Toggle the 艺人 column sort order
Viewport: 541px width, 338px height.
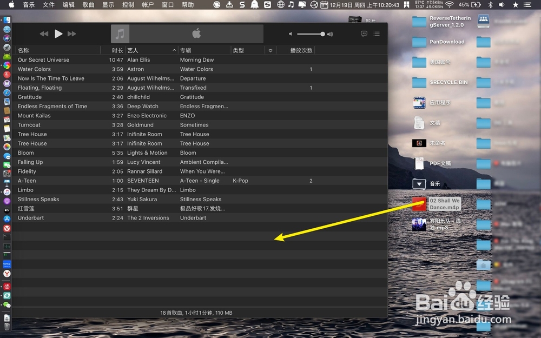tap(133, 50)
